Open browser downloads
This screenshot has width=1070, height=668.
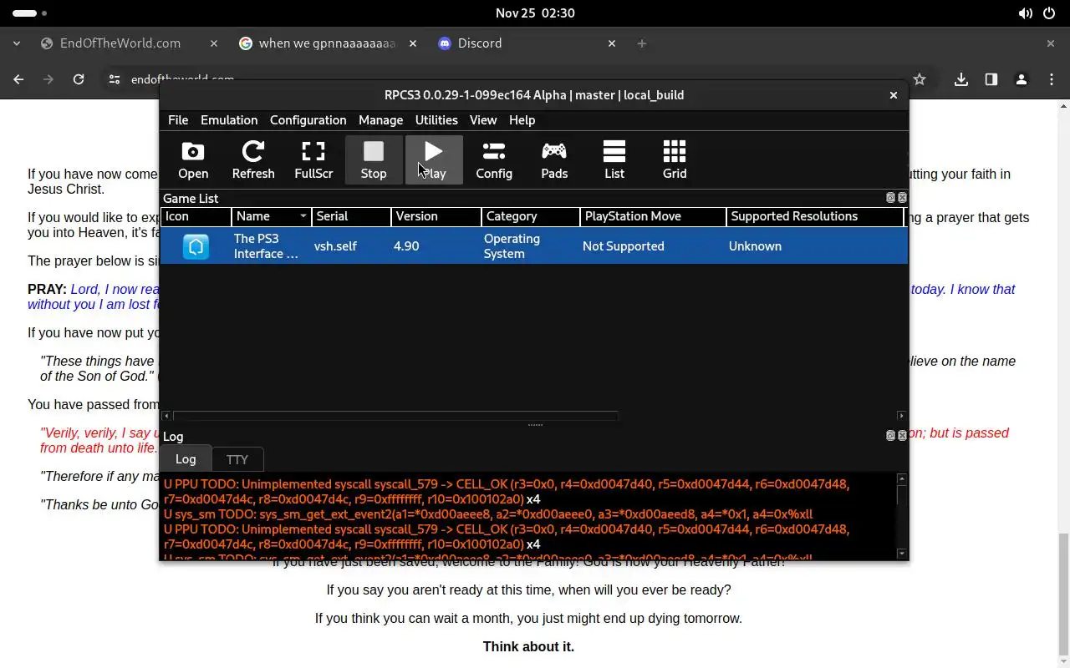pos(961,79)
